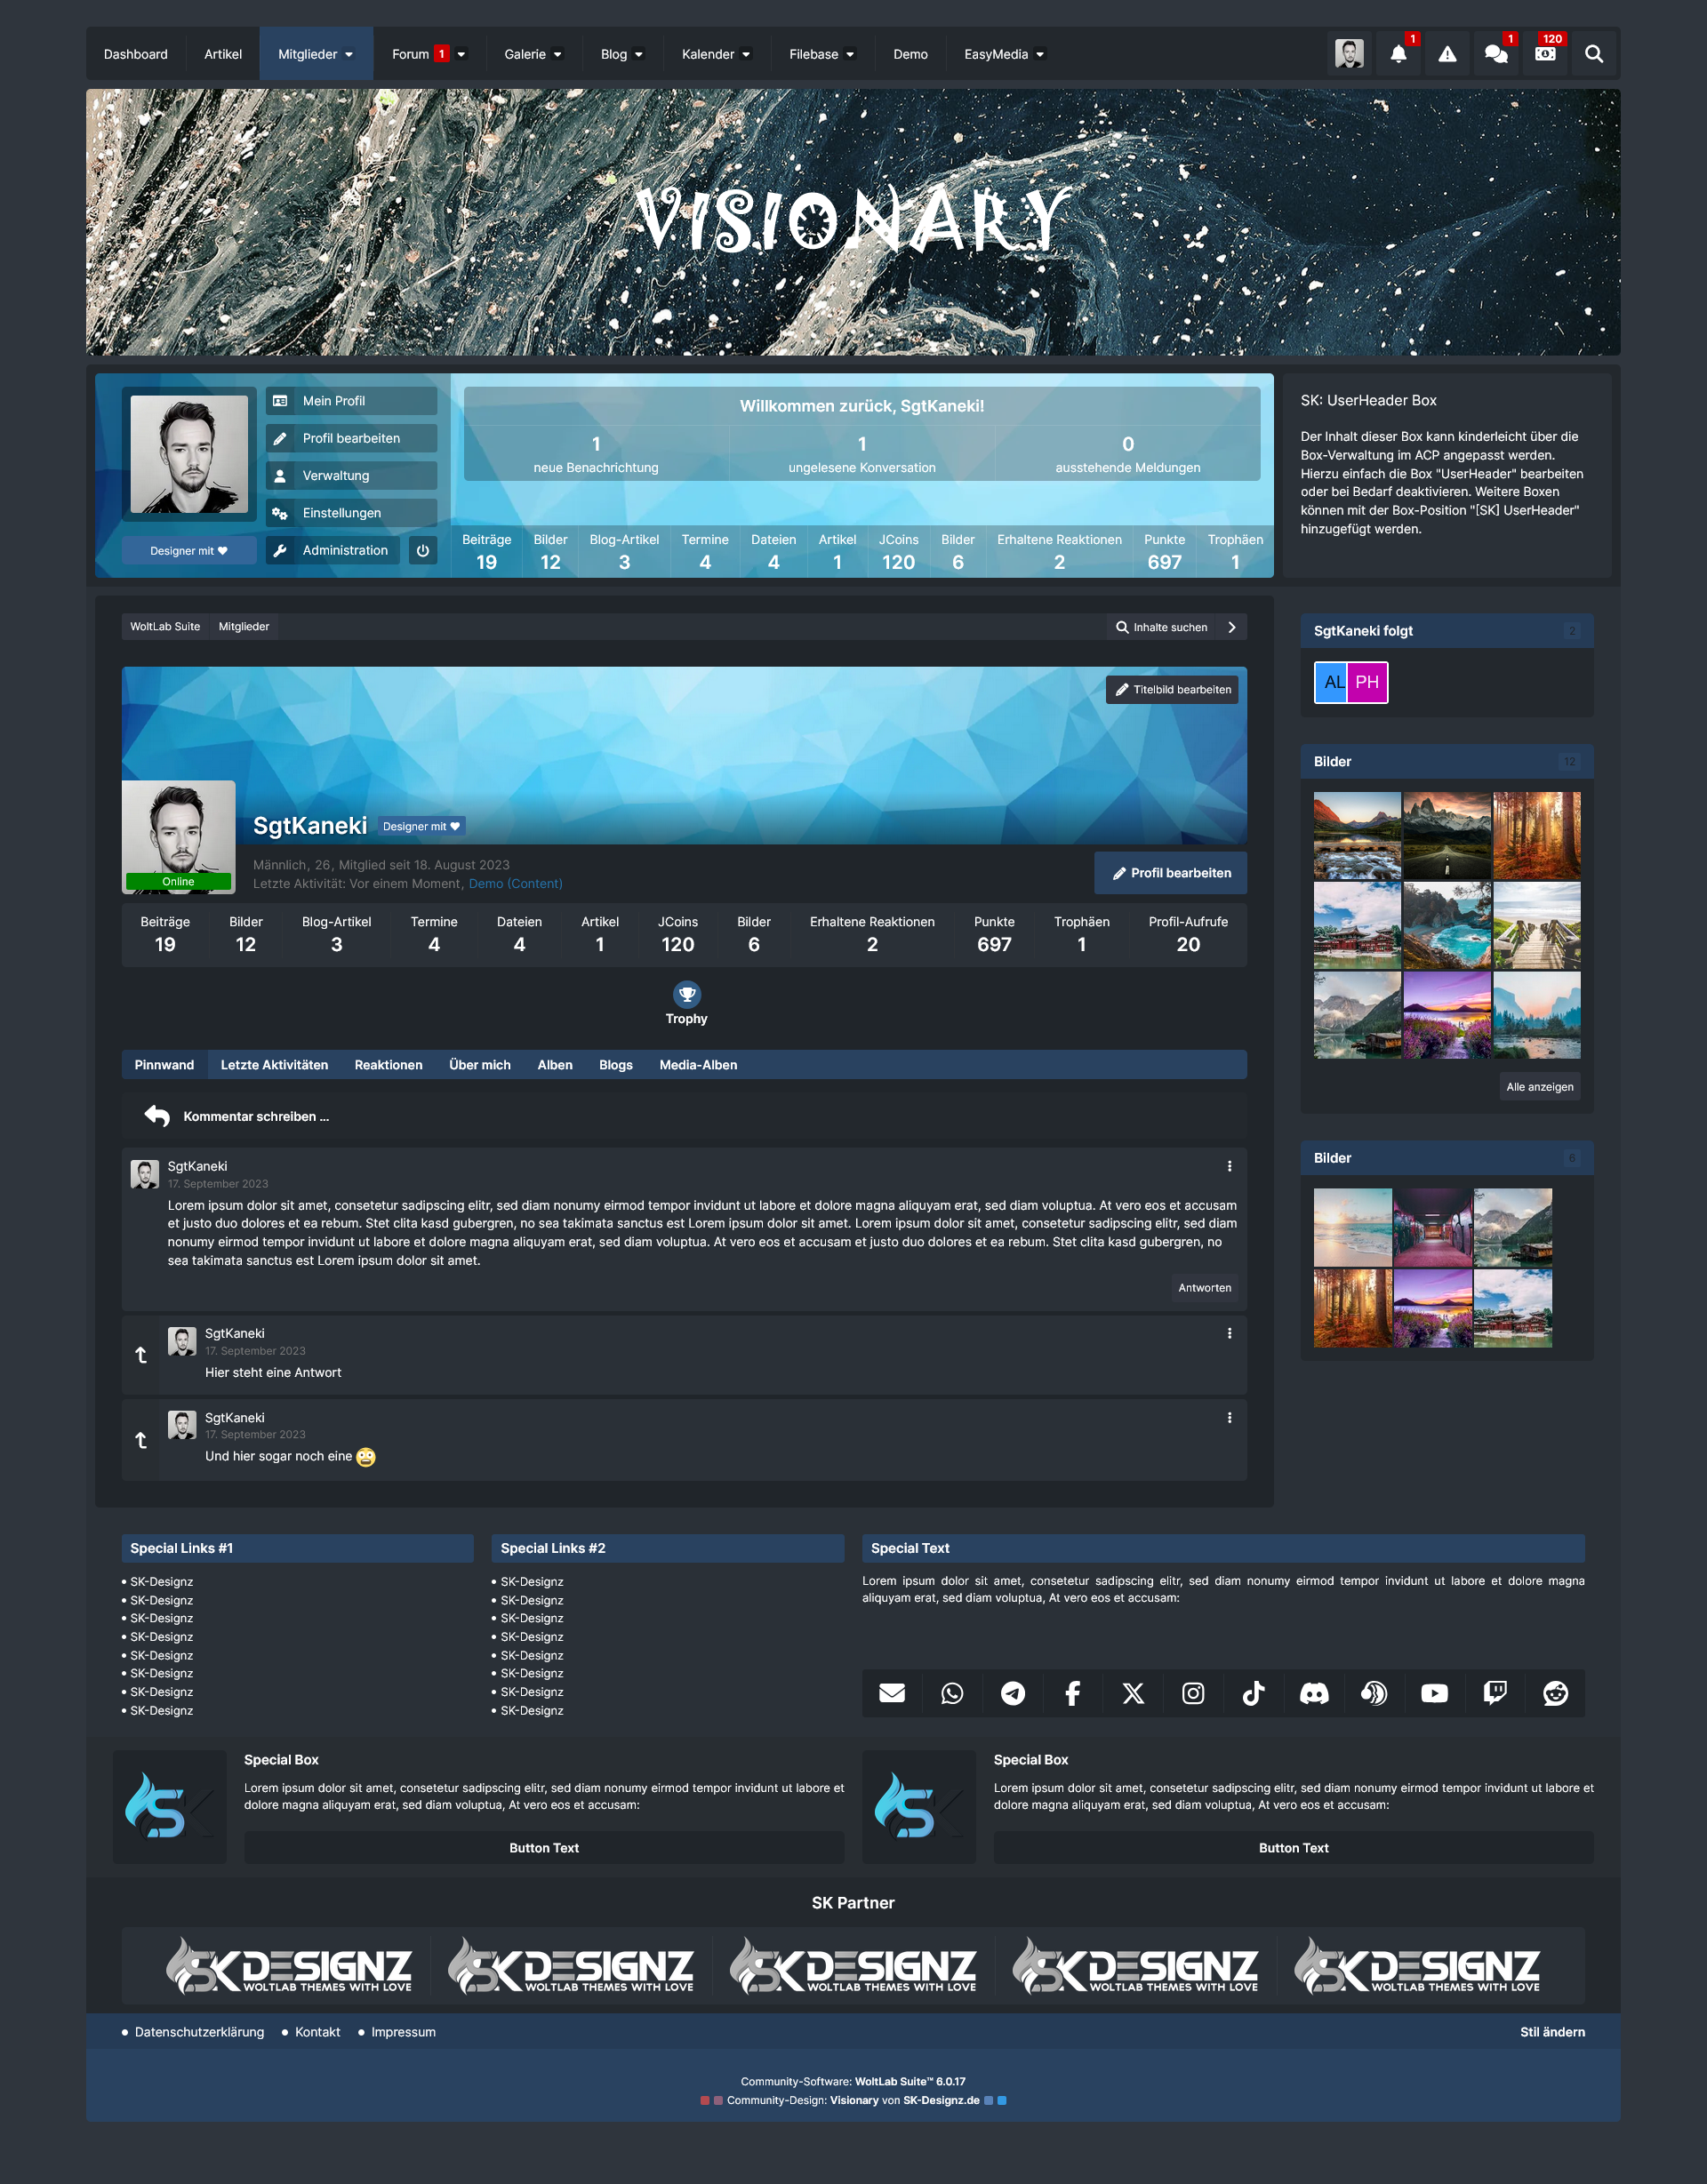The height and width of the screenshot is (2184, 1707).
Task: Click the Trophy badge icon
Action: 686,994
